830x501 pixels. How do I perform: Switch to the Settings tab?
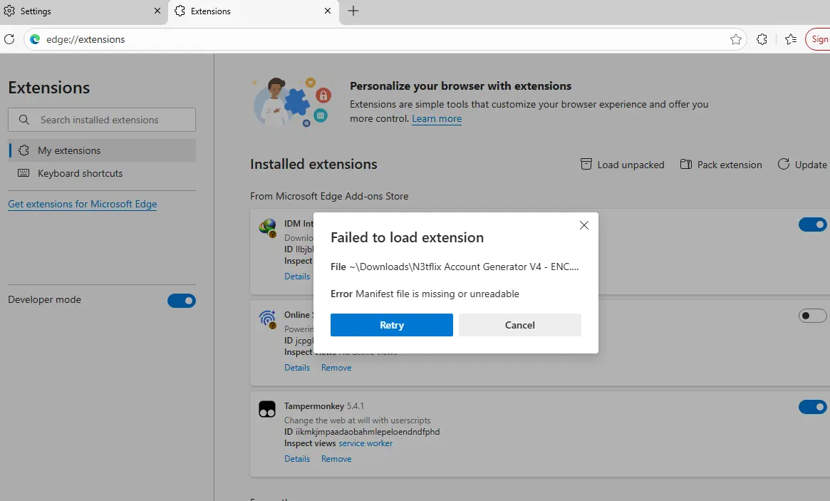83,11
